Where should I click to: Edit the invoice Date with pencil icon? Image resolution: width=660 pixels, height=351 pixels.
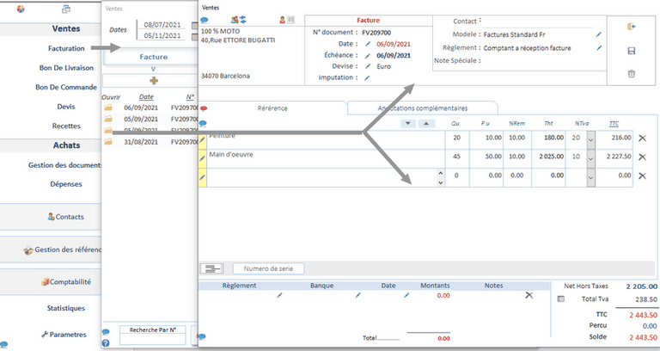(368, 44)
